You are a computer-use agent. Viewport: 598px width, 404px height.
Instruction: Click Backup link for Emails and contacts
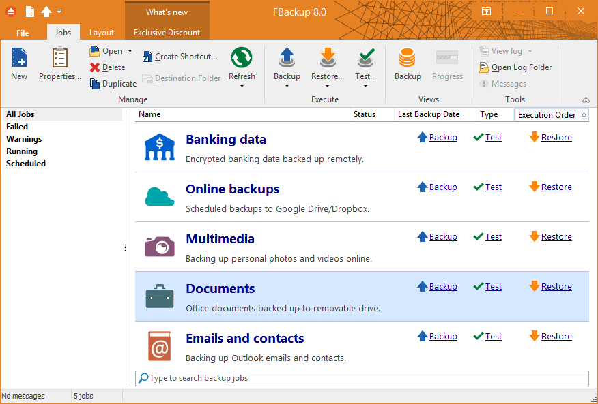click(x=442, y=337)
